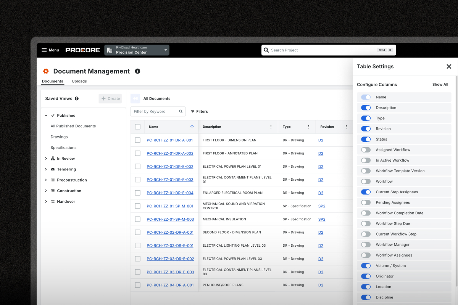Click the search magnifier icon
The width and height of the screenshot is (458, 305).
coord(266,50)
